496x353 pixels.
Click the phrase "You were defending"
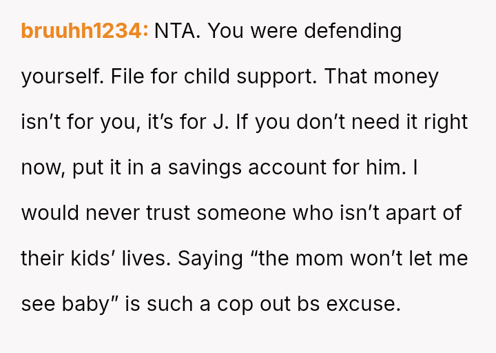point(304,31)
